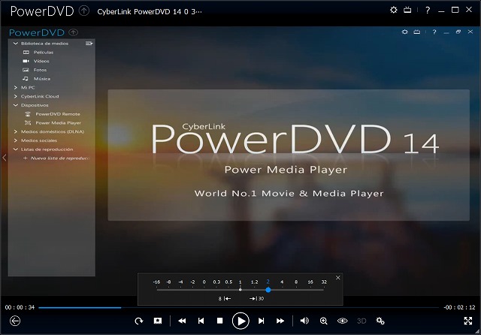Open Vídeos in media library
This screenshot has width=481, height=335.
click(x=41, y=62)
